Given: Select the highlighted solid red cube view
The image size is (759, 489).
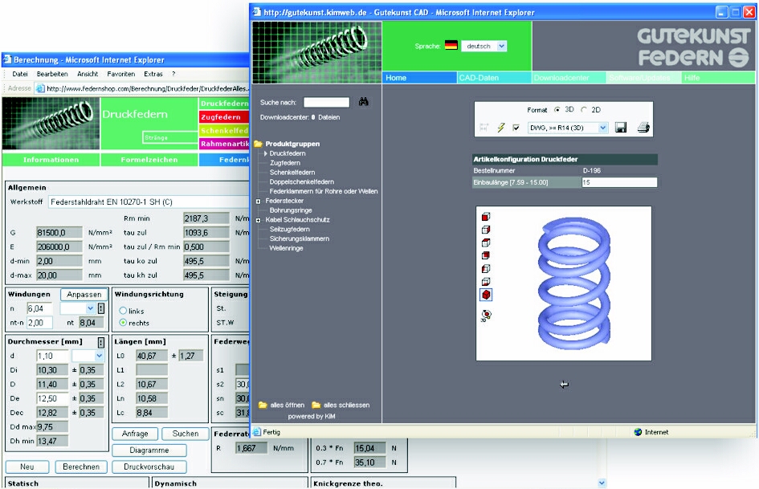Looking at the screenshot, I should pos(486,295).
